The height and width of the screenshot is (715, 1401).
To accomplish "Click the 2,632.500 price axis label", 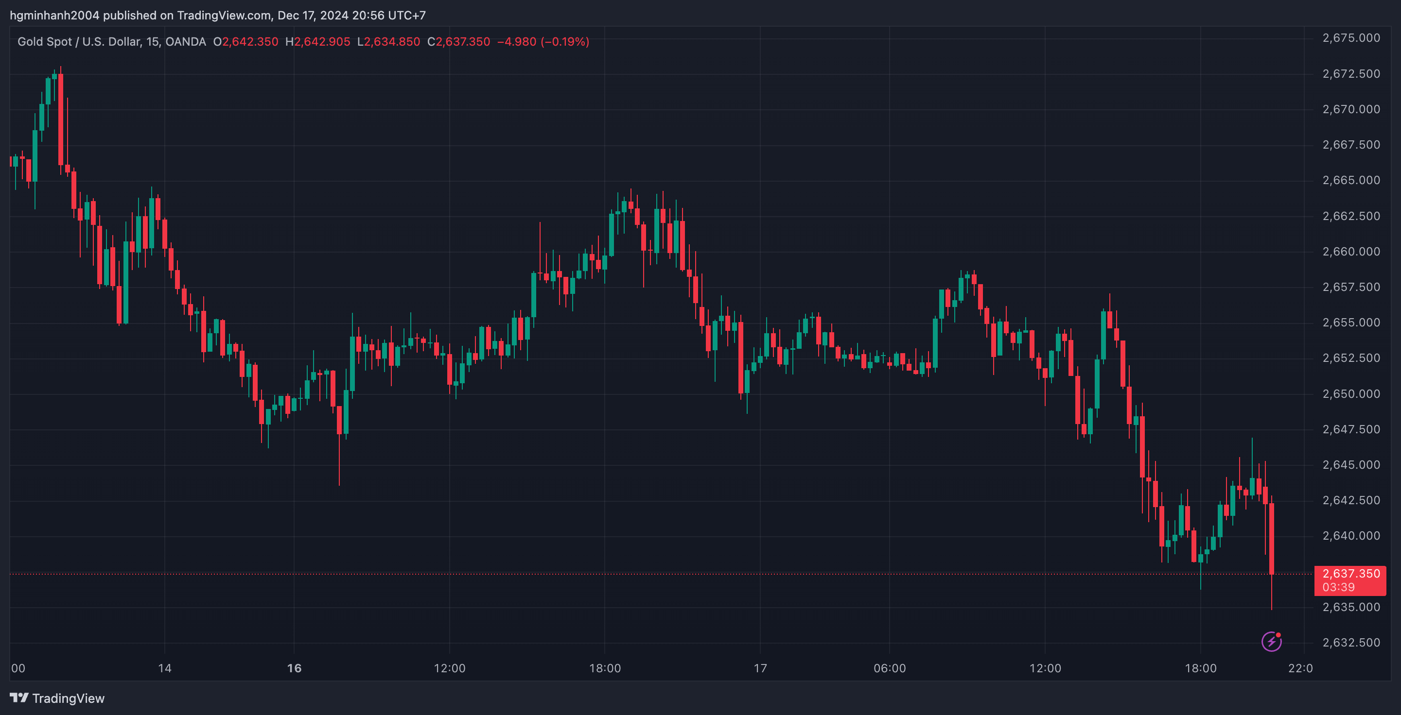I will coord(1351,643).
